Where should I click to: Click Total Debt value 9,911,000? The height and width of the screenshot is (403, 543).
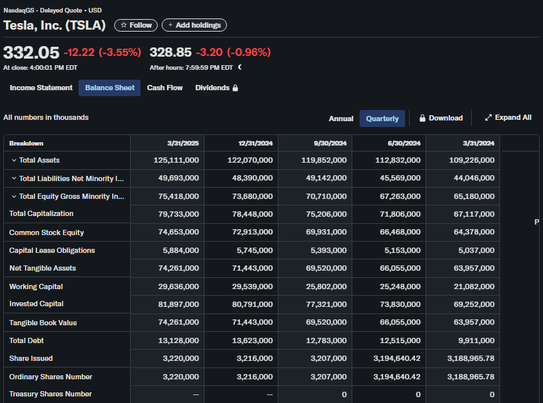(x=476, y=340)
